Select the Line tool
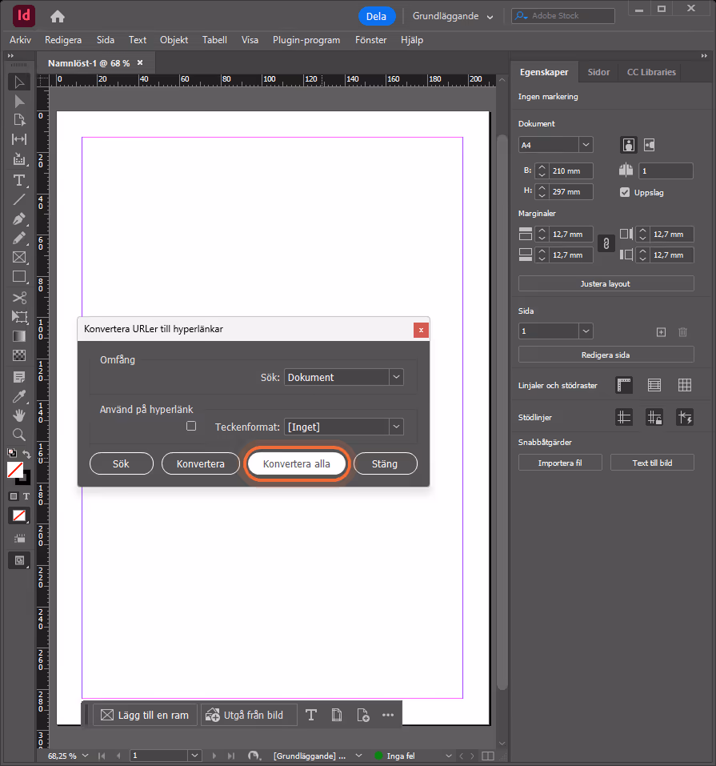The image size is (716, 766). [19, 199]
